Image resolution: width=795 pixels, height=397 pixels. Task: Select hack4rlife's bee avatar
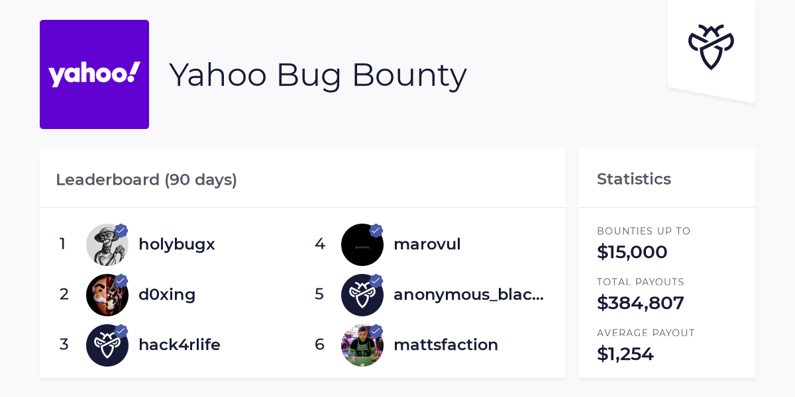[x=107, y=345]
